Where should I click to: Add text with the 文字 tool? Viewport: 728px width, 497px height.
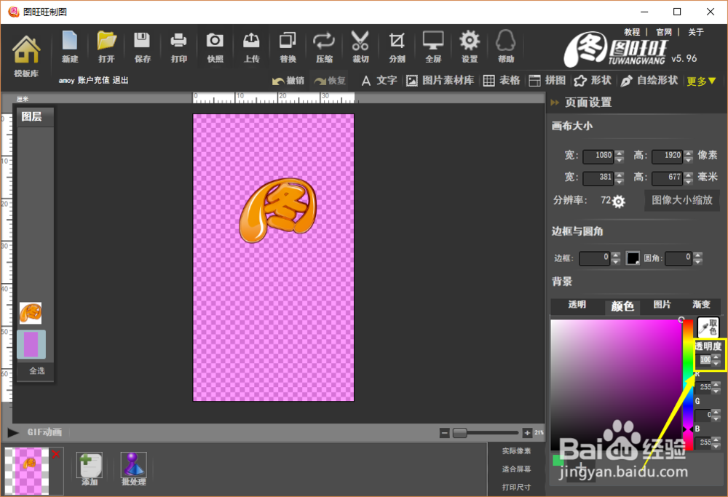click(379, 81)
